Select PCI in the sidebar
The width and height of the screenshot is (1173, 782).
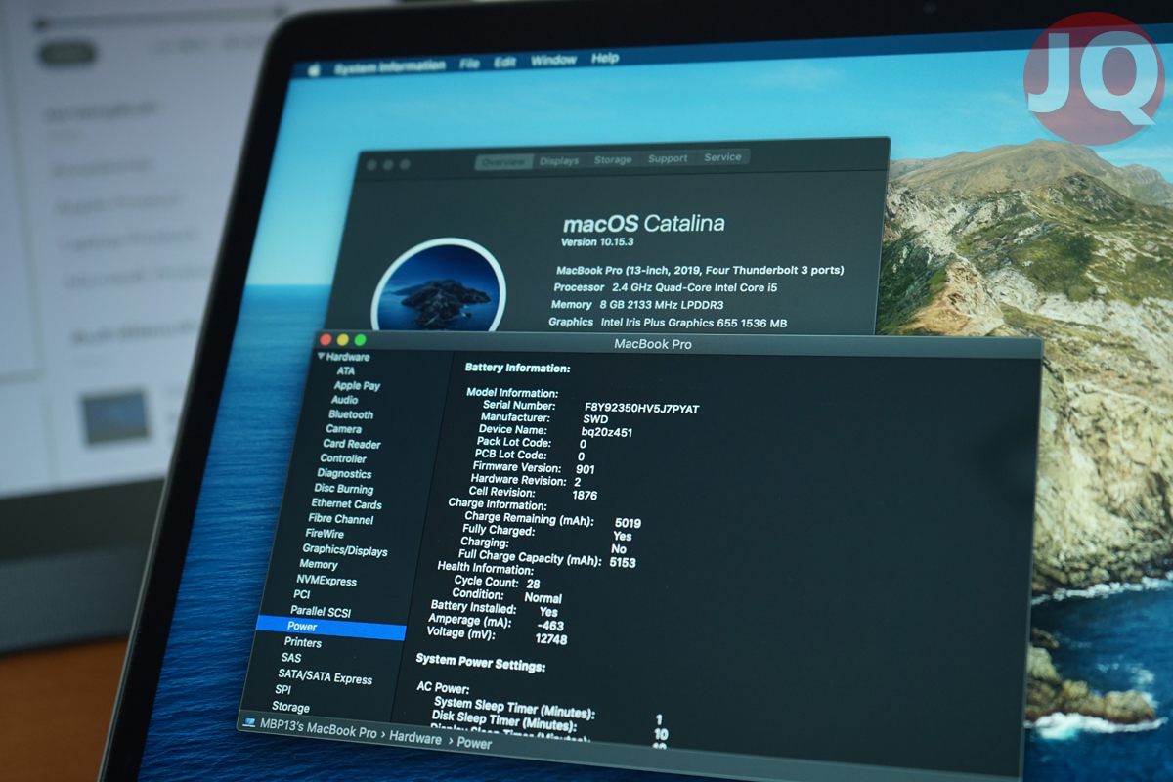click(x=302, y=594)
